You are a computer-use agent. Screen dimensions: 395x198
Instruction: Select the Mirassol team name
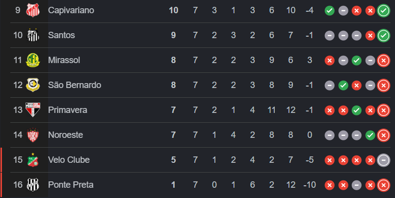pyautogui.click(x=64, y=60)
